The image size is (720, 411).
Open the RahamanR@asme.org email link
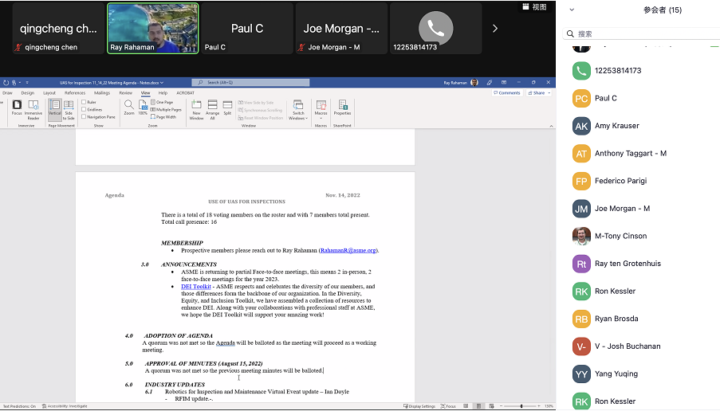click(x=348, y=250)
